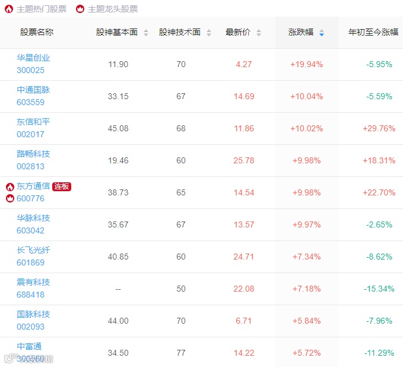Image resolution: width=403 pixels, height=367 pixels.
Task: Click 东信和平 year-to-date +29.76%
Action: 379,128
